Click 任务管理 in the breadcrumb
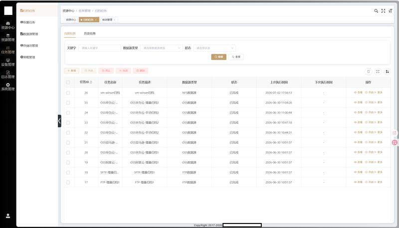 [x=84, y=11]
